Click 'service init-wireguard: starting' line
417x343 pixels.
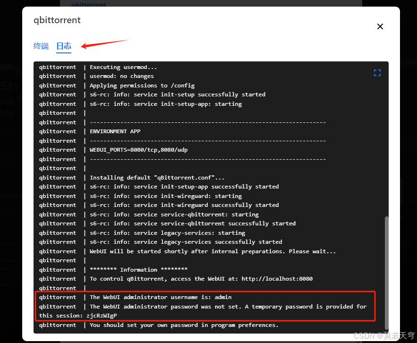(x=166, y=196)
